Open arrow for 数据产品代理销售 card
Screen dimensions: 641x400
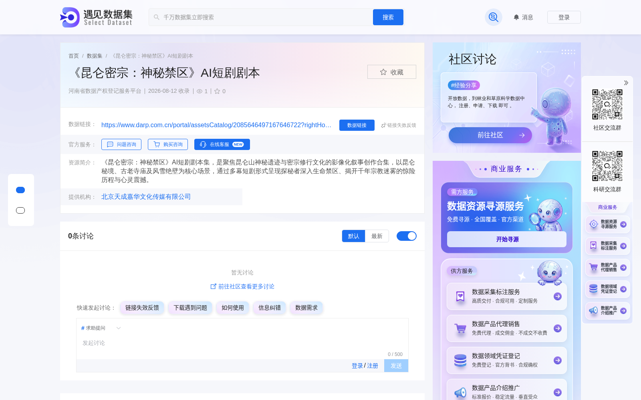[x=558, y=328]
